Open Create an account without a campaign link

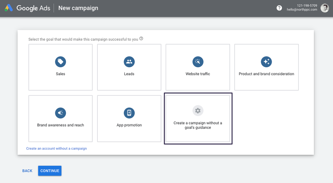pos(56,148)
